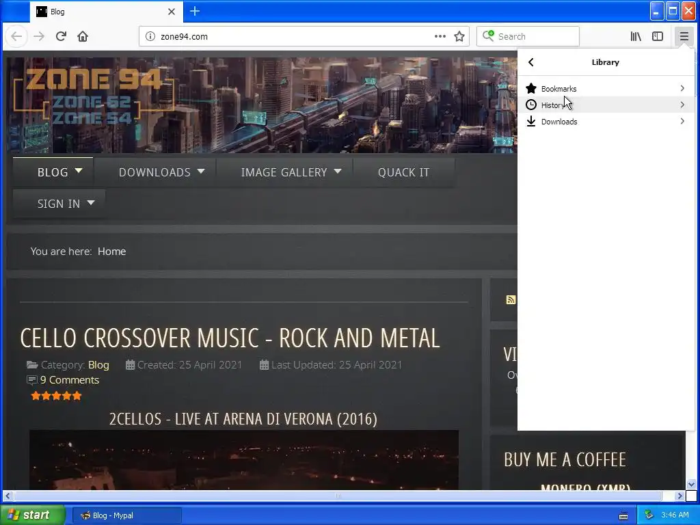Click the Home breadcrumb link

pyautogui.click(x=111, y=252)
